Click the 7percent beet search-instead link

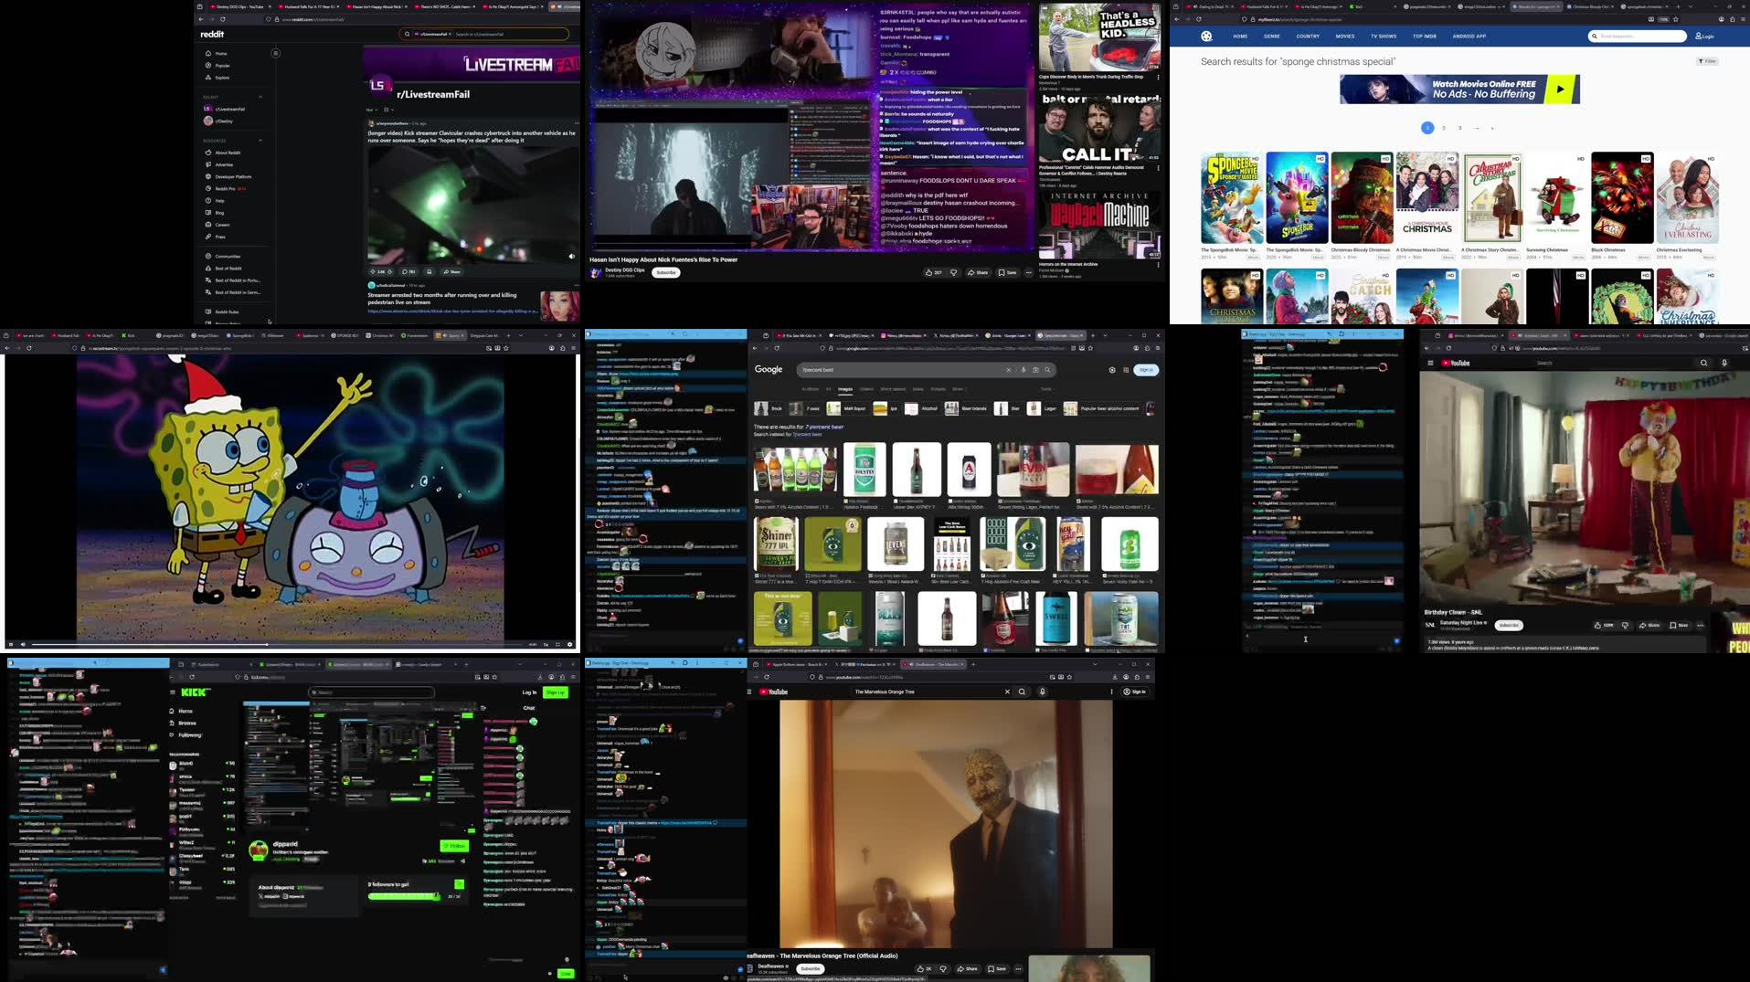807,434
